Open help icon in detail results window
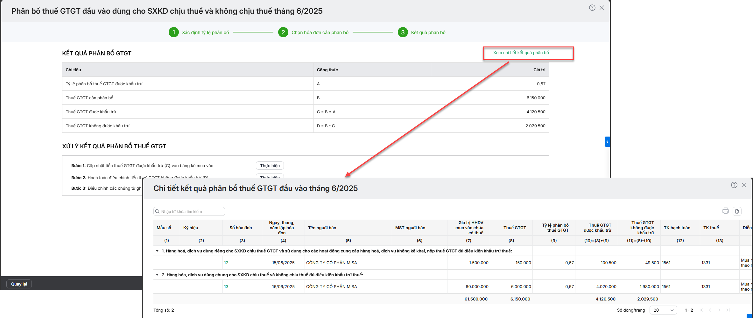 (734, 185)
